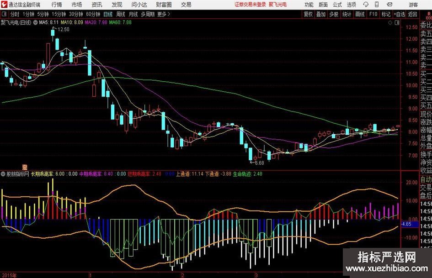Click the 上通道 11.14 label
Viewport: 432px width, 278px height.
(x=190, y=174)
